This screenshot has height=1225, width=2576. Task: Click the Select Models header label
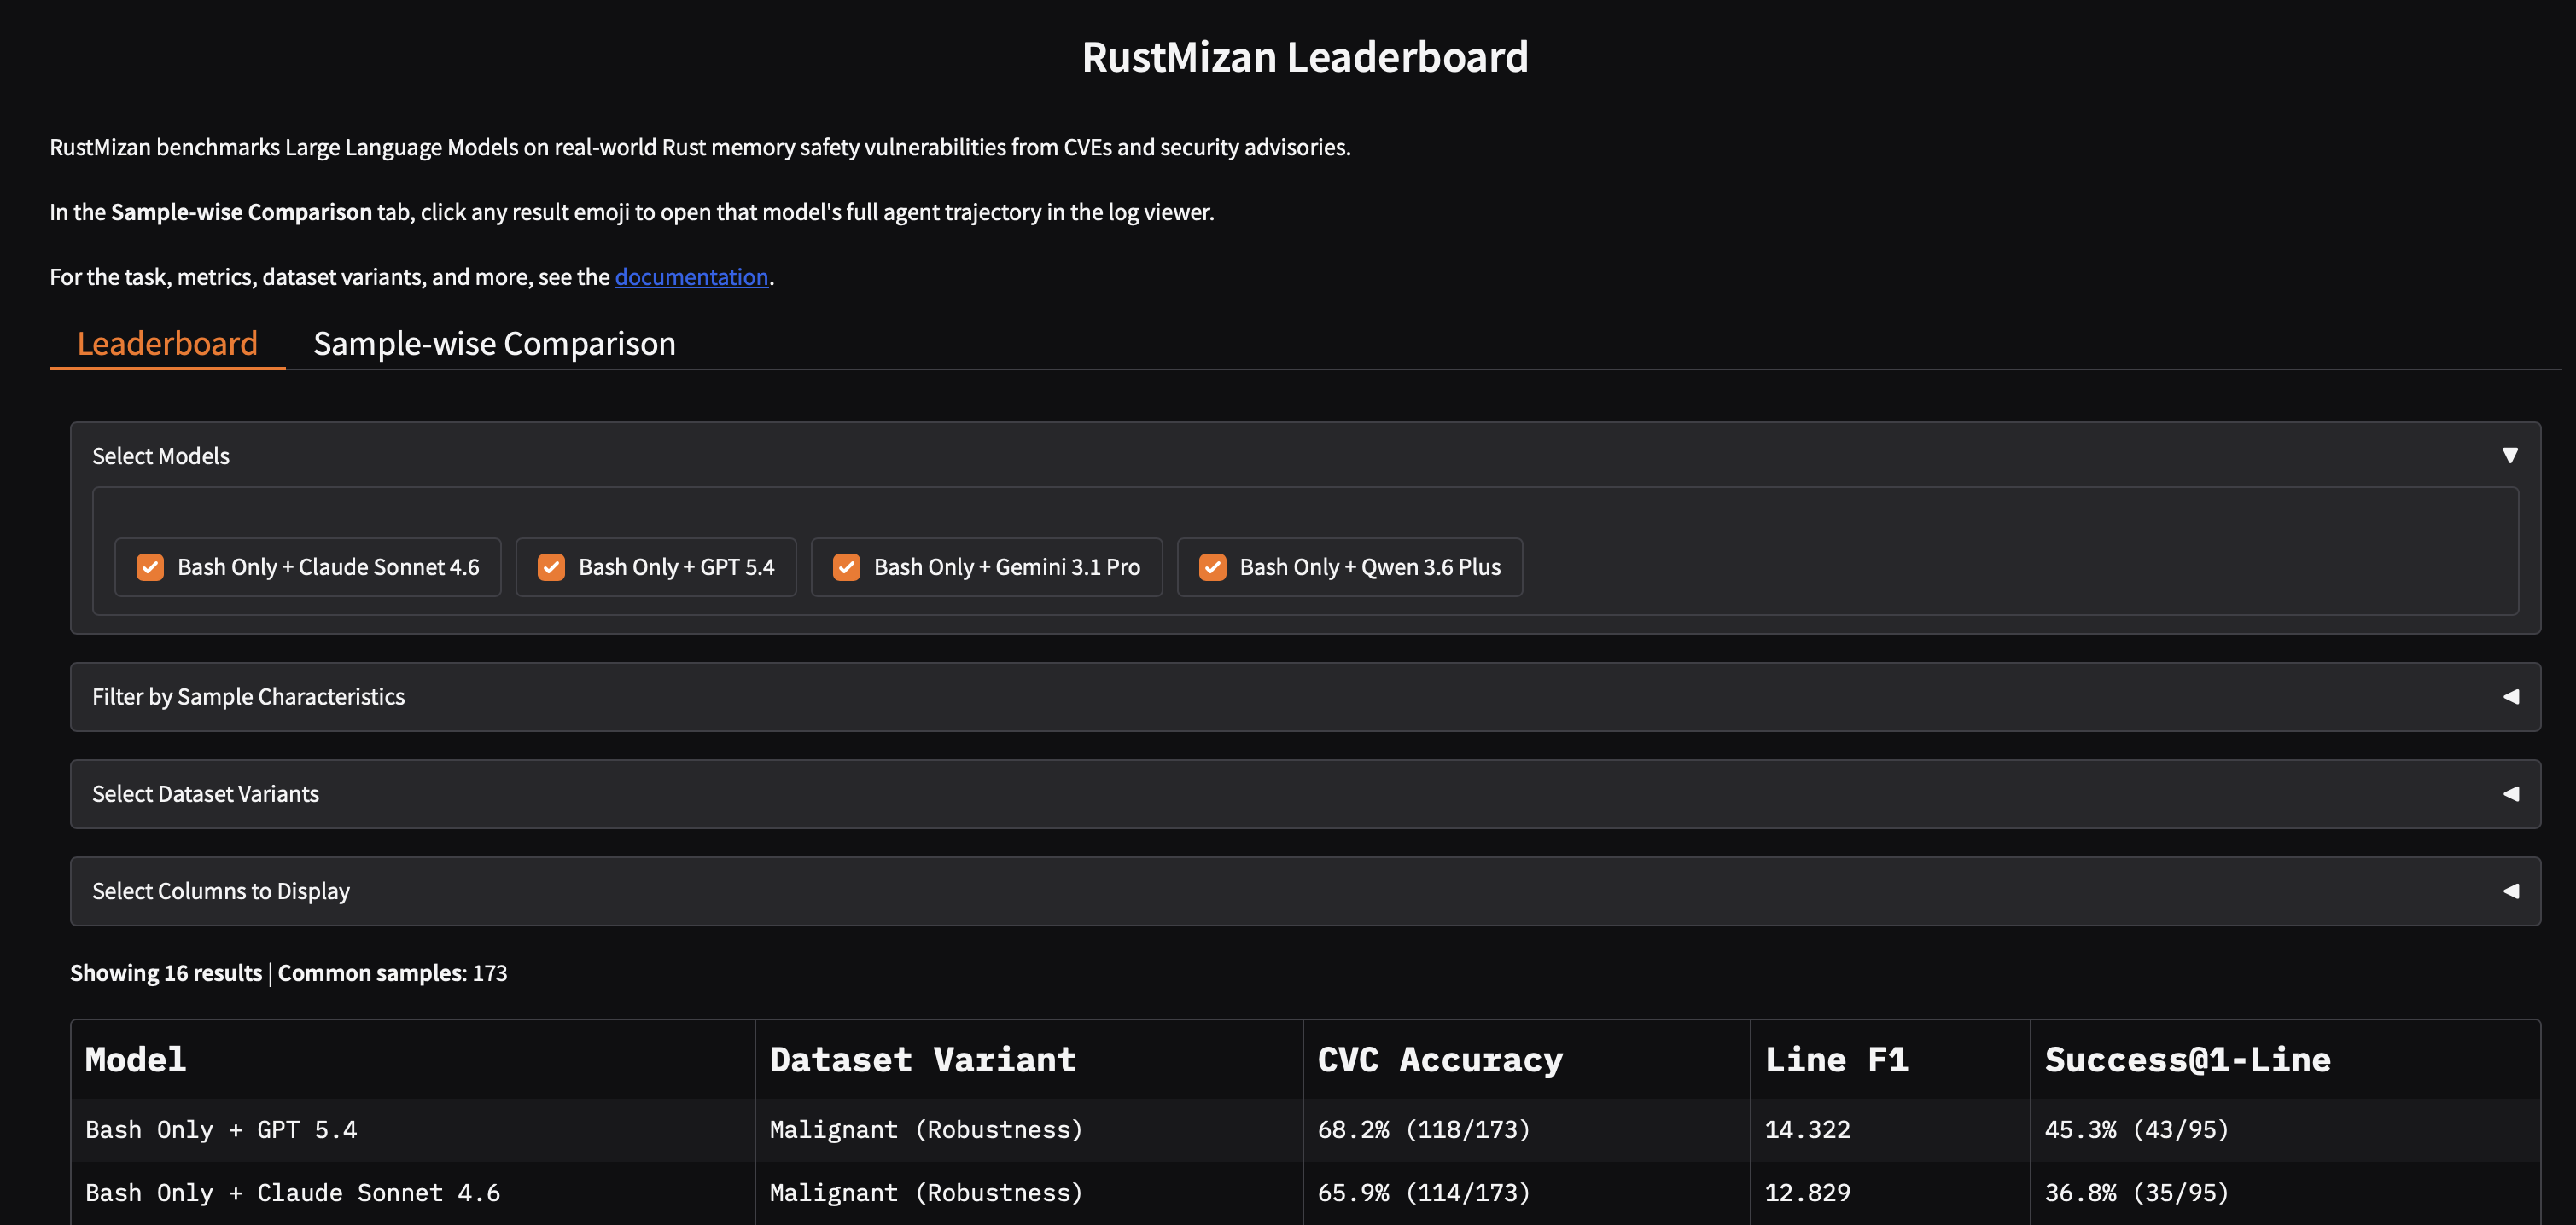coord(161,456)
